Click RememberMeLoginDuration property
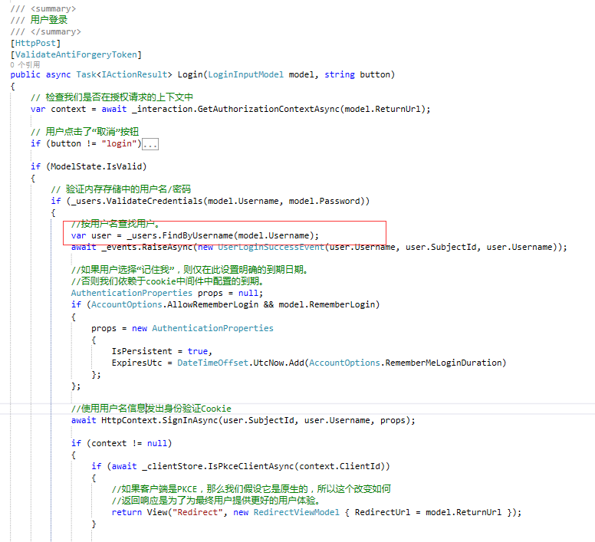Image resolution: width=595 pixels, height=542 pixels. [x=443, y=363]
